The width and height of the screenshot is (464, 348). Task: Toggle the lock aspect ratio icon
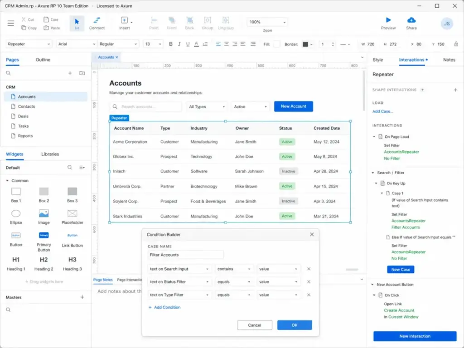tap(456, 44)
